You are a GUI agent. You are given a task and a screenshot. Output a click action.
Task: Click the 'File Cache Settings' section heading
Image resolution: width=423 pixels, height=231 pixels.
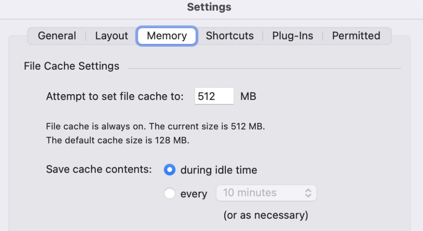(71, 66)
